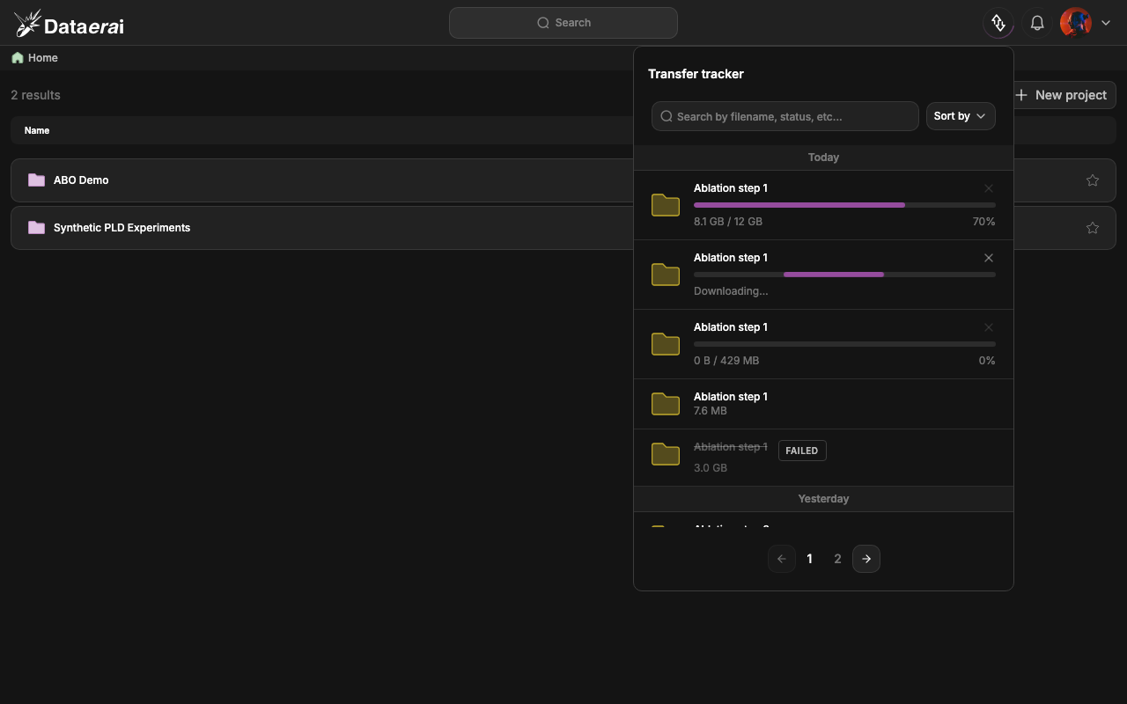Select transfer page 1
Screen dimensions: 1127x704
pos(810,559)
